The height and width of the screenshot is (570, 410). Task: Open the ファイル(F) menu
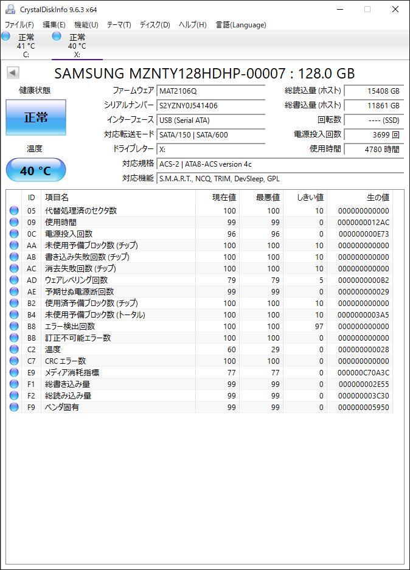pos(19,25)
